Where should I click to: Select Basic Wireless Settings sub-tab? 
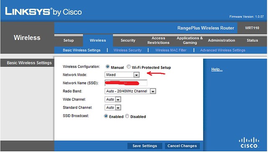pyautogui.click(x=82, y=50)
